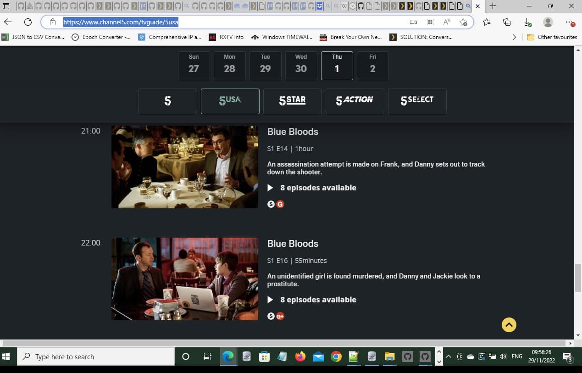Click G+ rating badge for E16

coord(280,316)
